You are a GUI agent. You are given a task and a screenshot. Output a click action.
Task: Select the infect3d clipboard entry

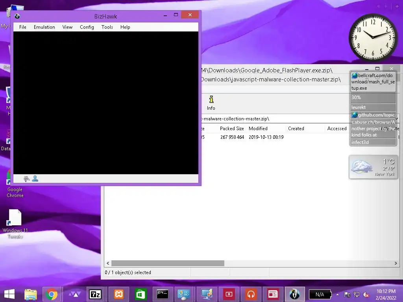click(x=373, y=142)
